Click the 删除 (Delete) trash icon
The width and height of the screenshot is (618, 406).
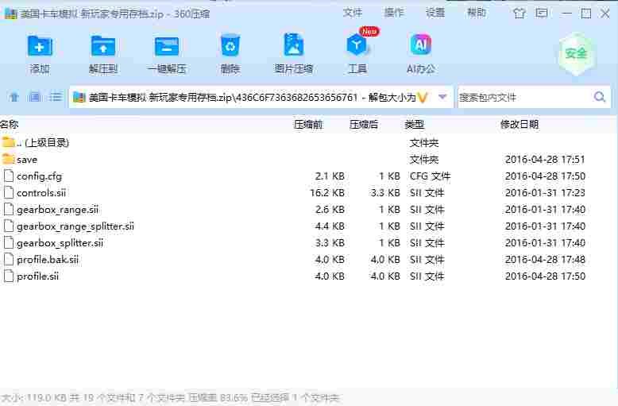click(x=230, y=47)
